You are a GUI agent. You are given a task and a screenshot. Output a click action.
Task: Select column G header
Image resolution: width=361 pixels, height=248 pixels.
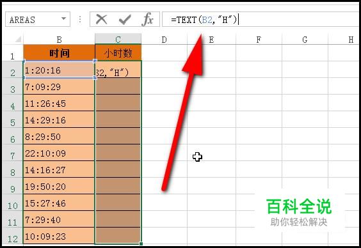(x=305, y=39)
